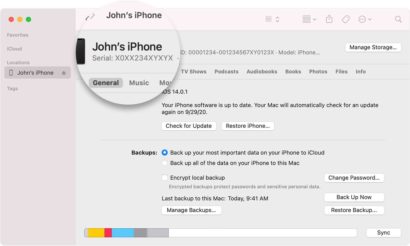The image size is (410, 246).
Task: Click the Edit Tags icon
Action: tap(346, 19)
